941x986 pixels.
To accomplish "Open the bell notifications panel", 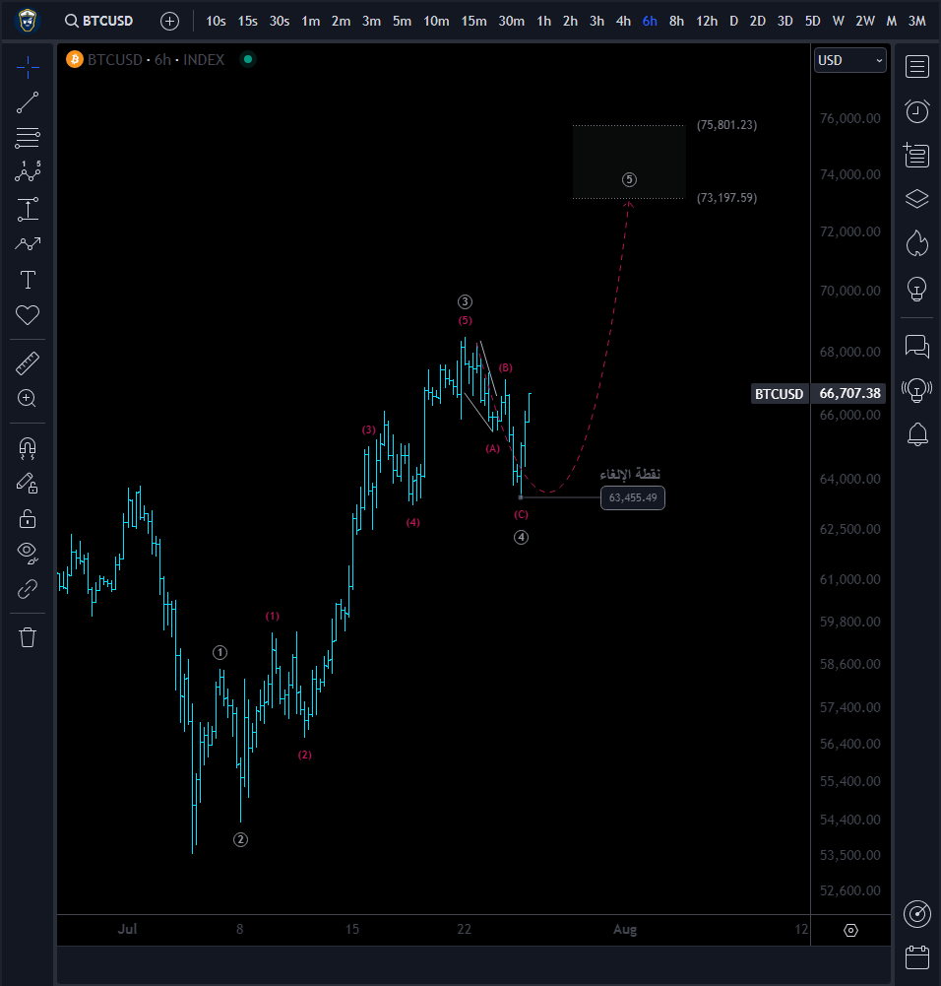I will pyautogui.click(x=917, y=433).
